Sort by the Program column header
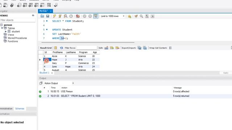The width and height of the screenshot is (232, 130). [83, 52]
